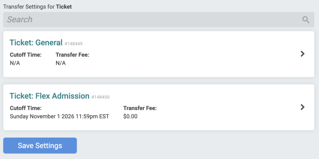319x159 pixels.
Task: Click the Transfer Fee label in General card
Action: click(72, 55)
